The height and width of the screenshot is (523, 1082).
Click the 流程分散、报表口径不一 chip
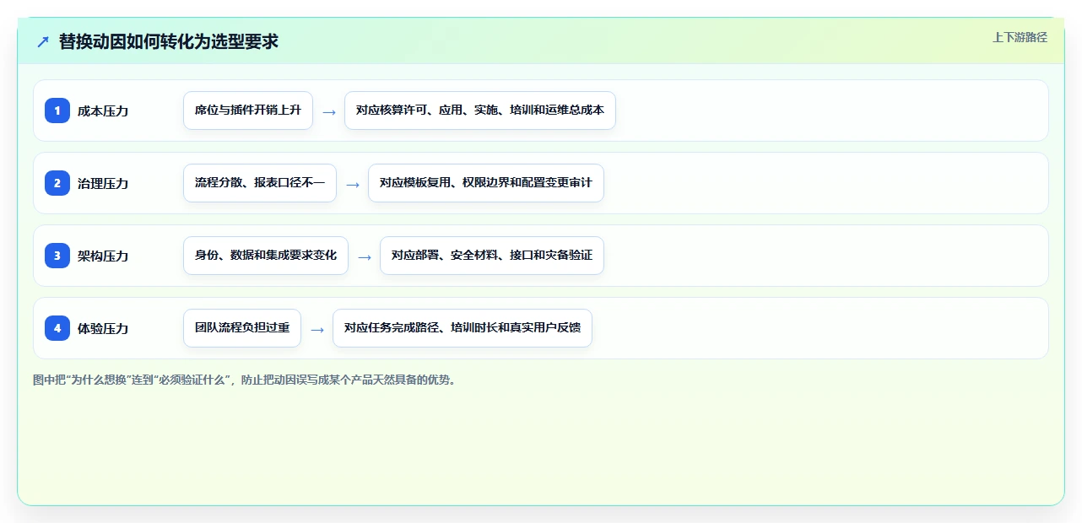point(260,183)
